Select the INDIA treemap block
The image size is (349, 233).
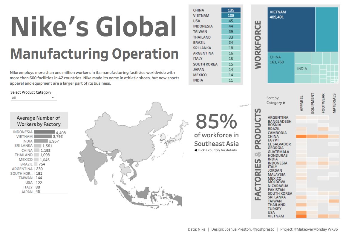pos(303,69)
